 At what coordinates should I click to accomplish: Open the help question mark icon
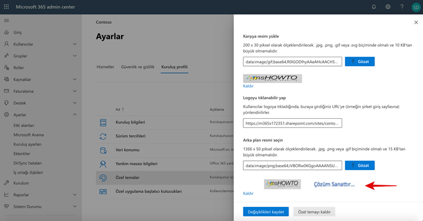402,7
